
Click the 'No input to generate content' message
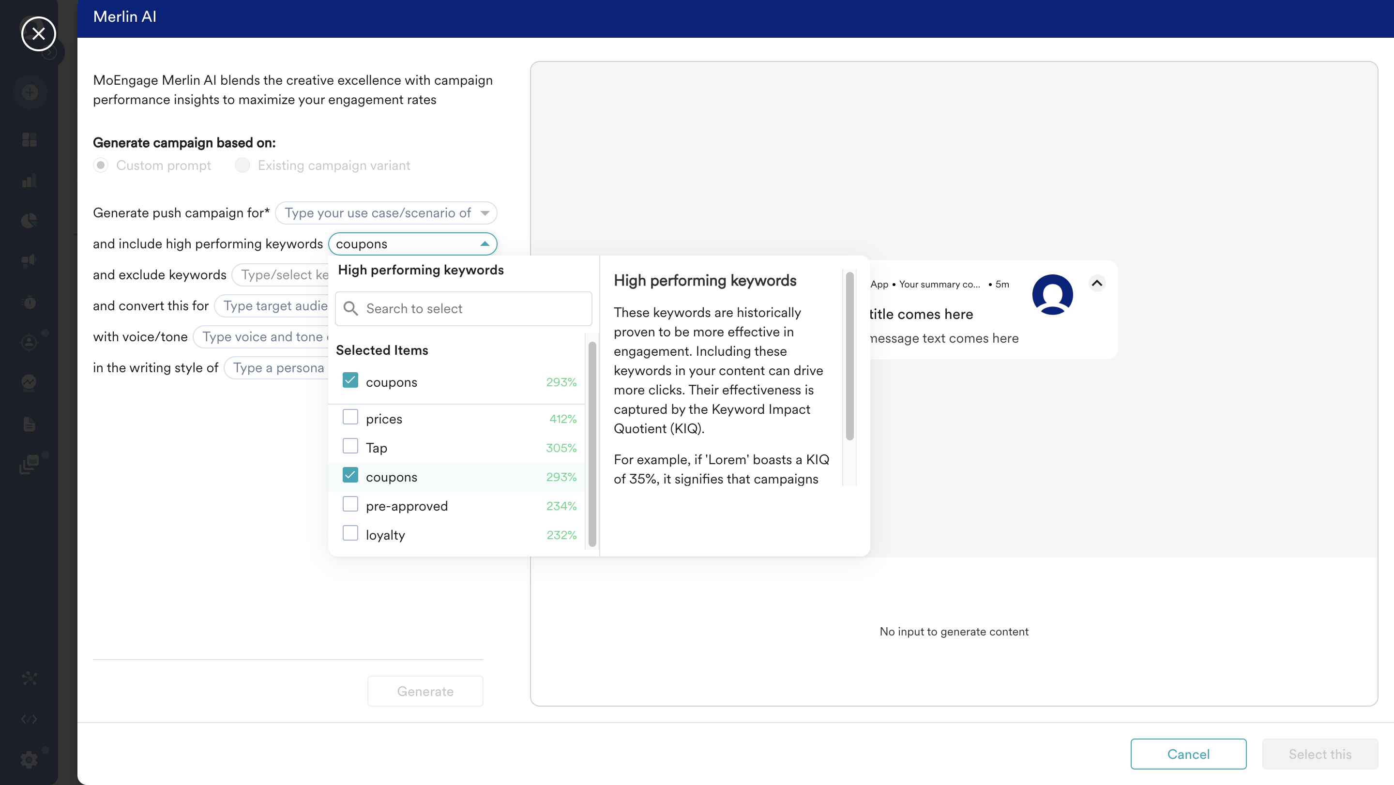pos(954,632)
